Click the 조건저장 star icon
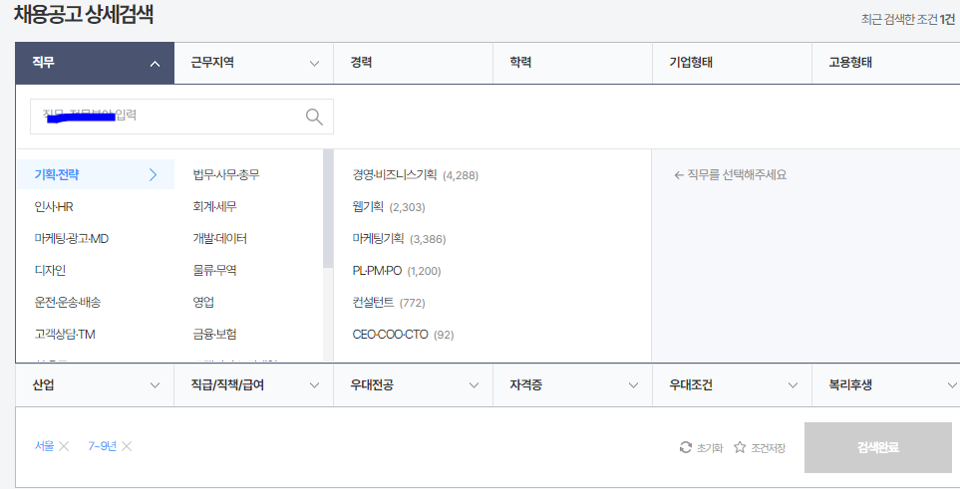 point(740,447)
